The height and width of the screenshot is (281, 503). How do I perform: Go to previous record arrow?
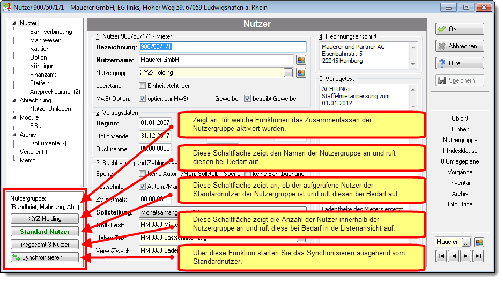point(454,256)
